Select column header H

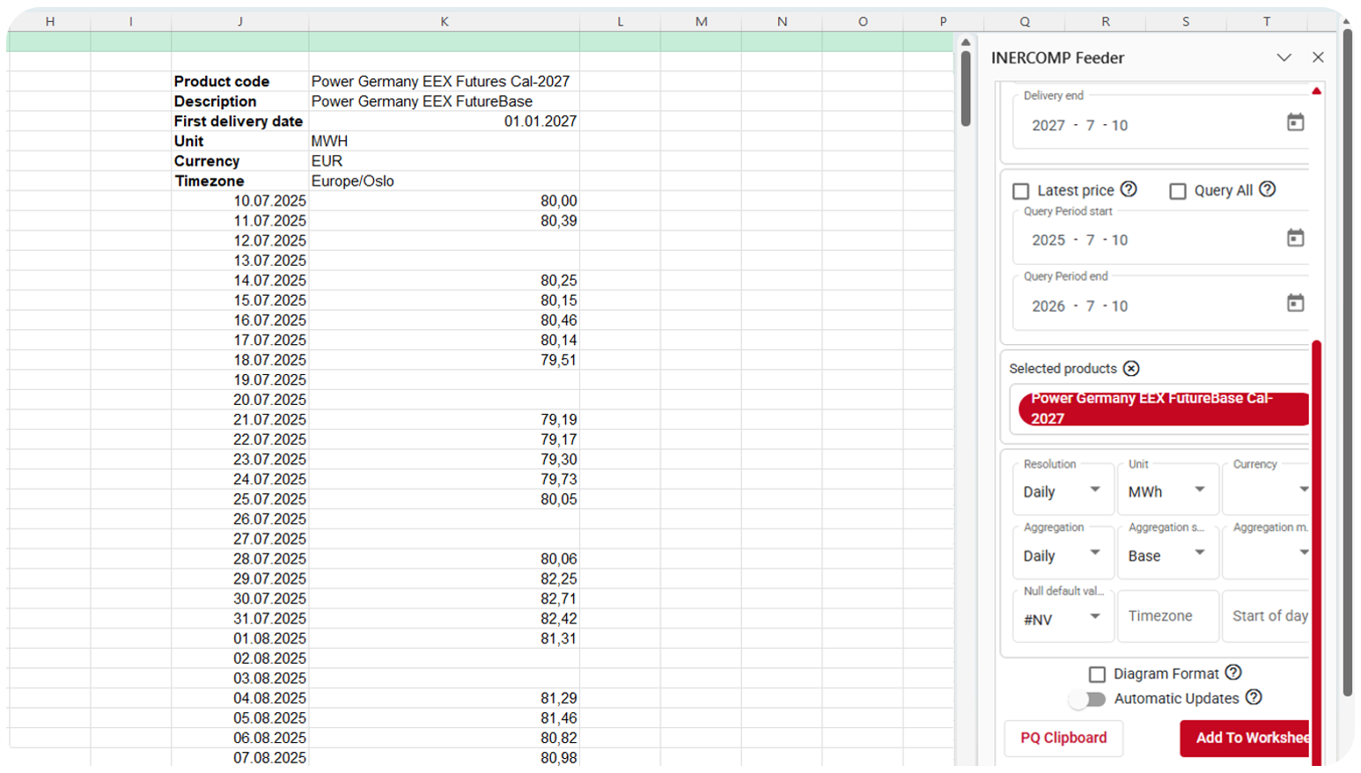[49, 21]
